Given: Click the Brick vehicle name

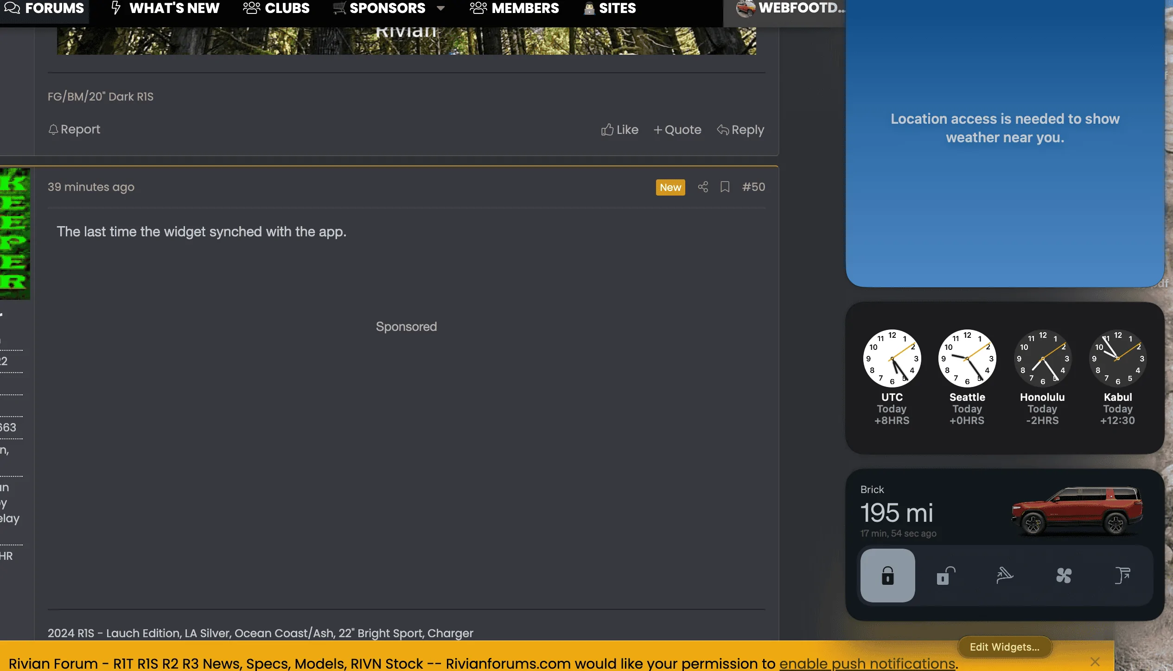Looking at the screenshot, I should (872, 489).
